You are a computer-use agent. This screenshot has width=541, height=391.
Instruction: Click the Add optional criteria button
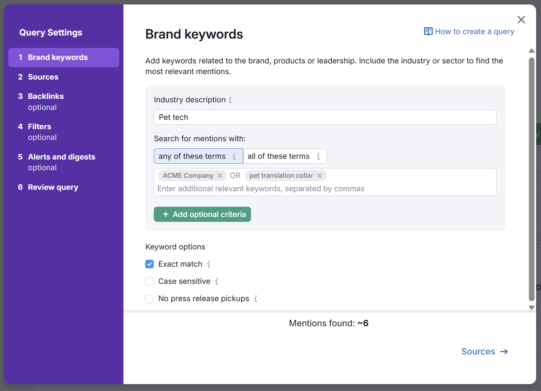point(202,214)
